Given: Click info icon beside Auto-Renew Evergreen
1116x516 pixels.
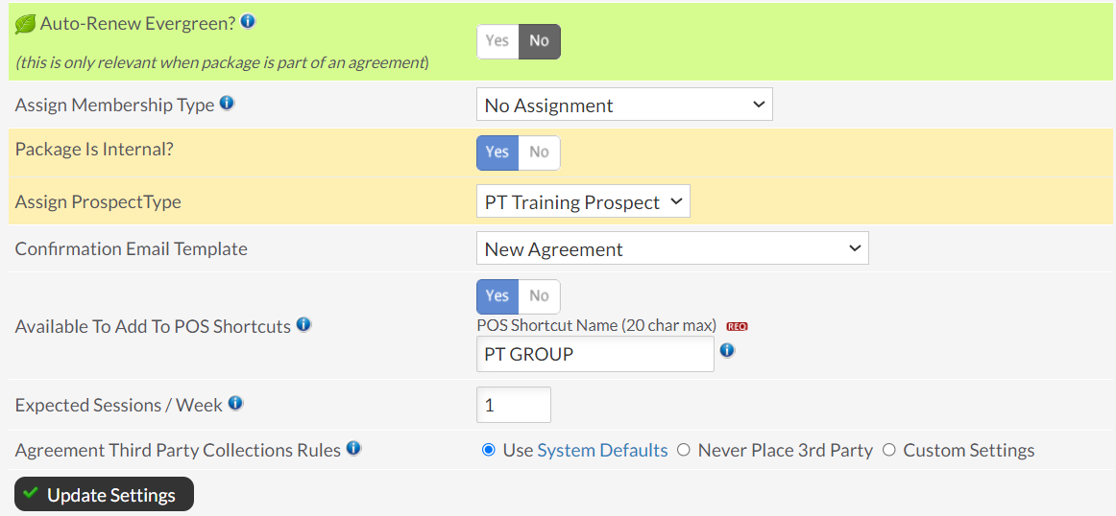Looking at the screenshot, I should 248,21.
